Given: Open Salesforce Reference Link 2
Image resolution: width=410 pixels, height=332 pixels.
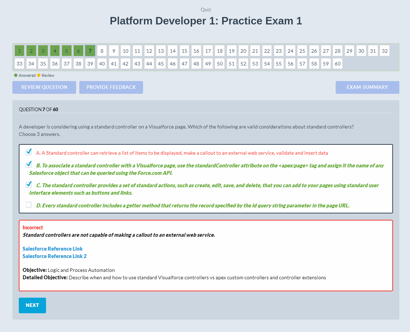Looking at the screenshot, I should click(54, 256).
